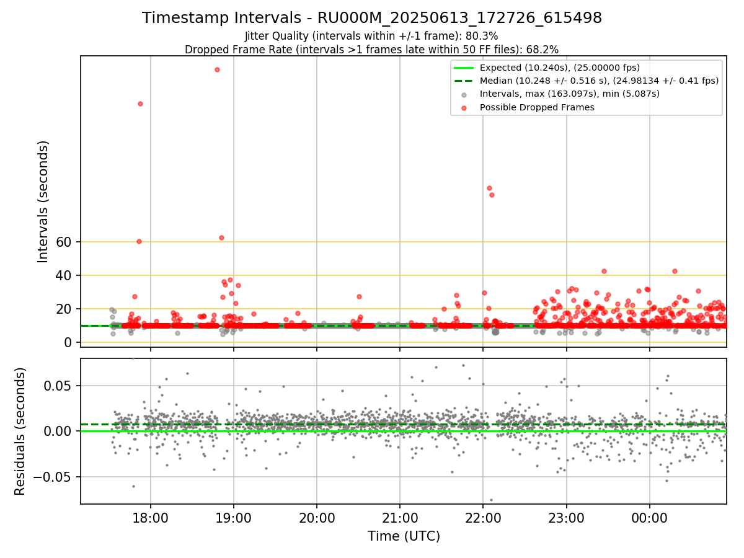Viewport: 744px width, 558px height.
Task: Click the Intervals (seconds) y-axis label
Action: point(43,201)
